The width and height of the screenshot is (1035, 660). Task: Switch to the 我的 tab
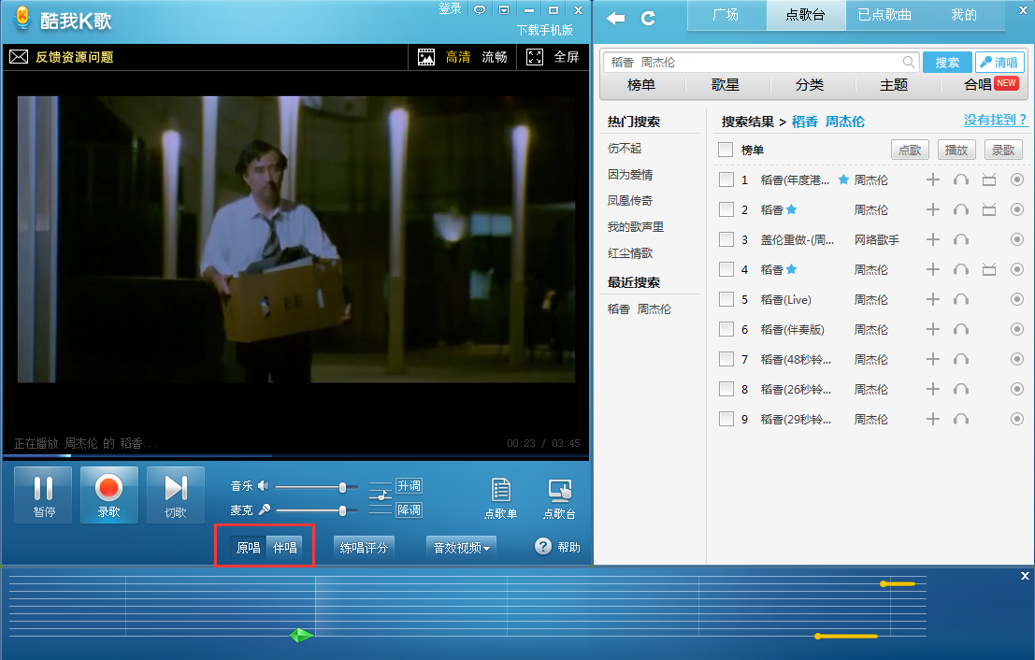964,15
